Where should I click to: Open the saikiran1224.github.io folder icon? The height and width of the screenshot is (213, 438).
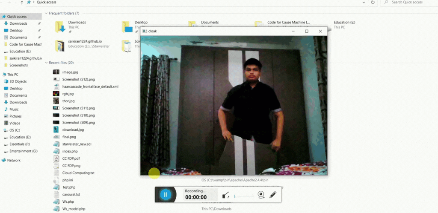(x=60, y=45)
